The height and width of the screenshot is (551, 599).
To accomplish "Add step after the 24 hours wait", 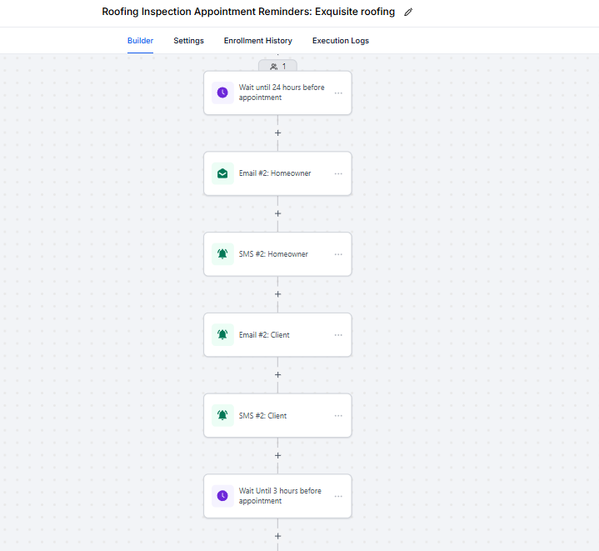I will (277, 133).
